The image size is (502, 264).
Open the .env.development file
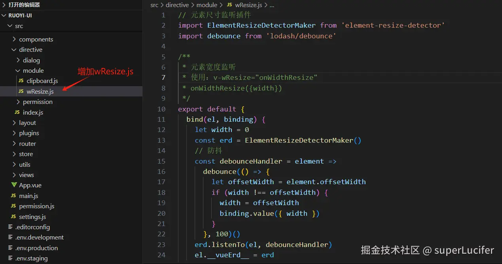point(39,238)
